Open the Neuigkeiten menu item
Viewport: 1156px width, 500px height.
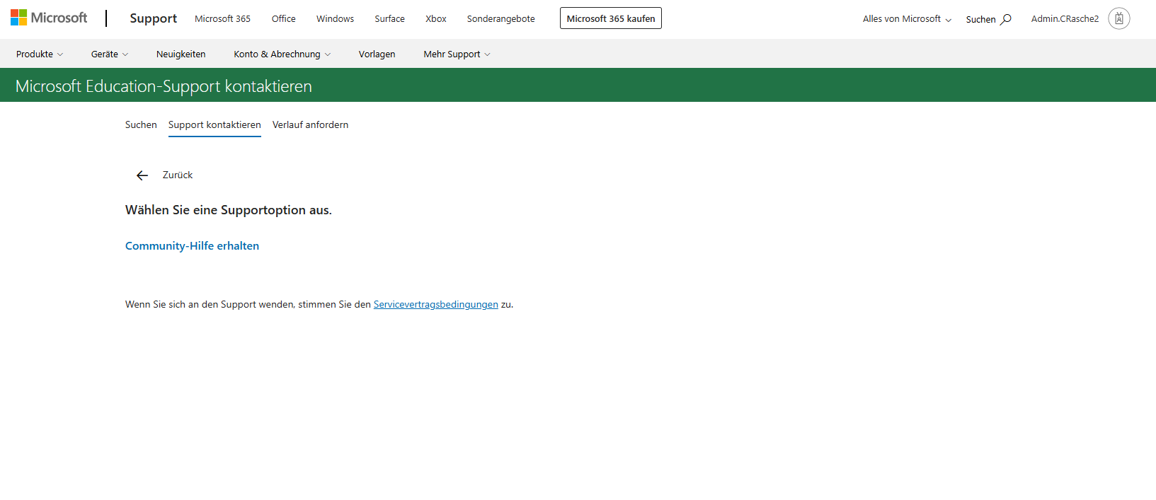coord(181,54)
